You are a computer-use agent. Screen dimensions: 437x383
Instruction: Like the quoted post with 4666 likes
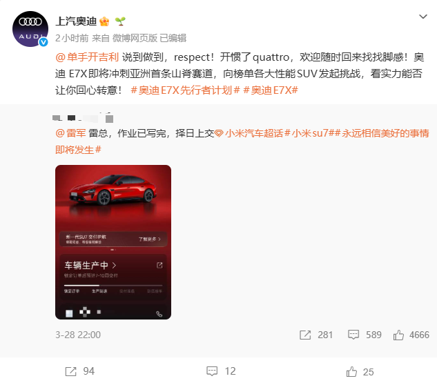pos(411,335)
